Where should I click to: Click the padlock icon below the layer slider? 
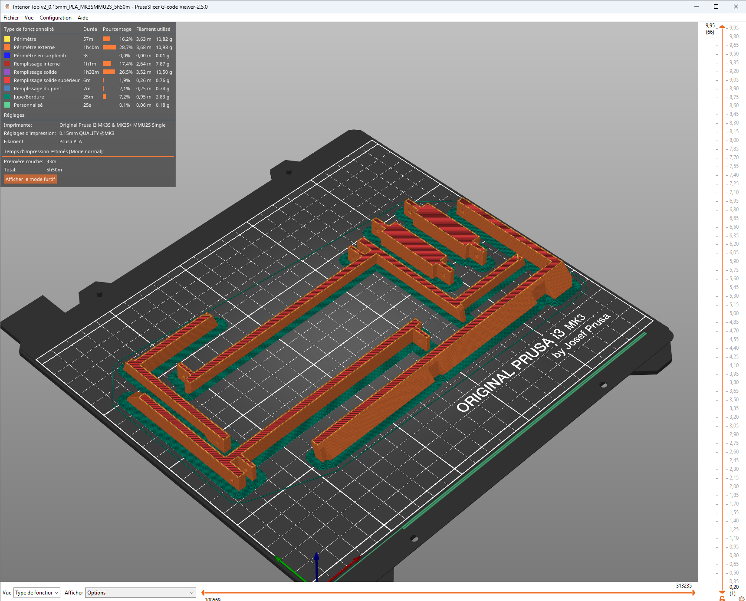pyautogui.click(x=722, y=598)
